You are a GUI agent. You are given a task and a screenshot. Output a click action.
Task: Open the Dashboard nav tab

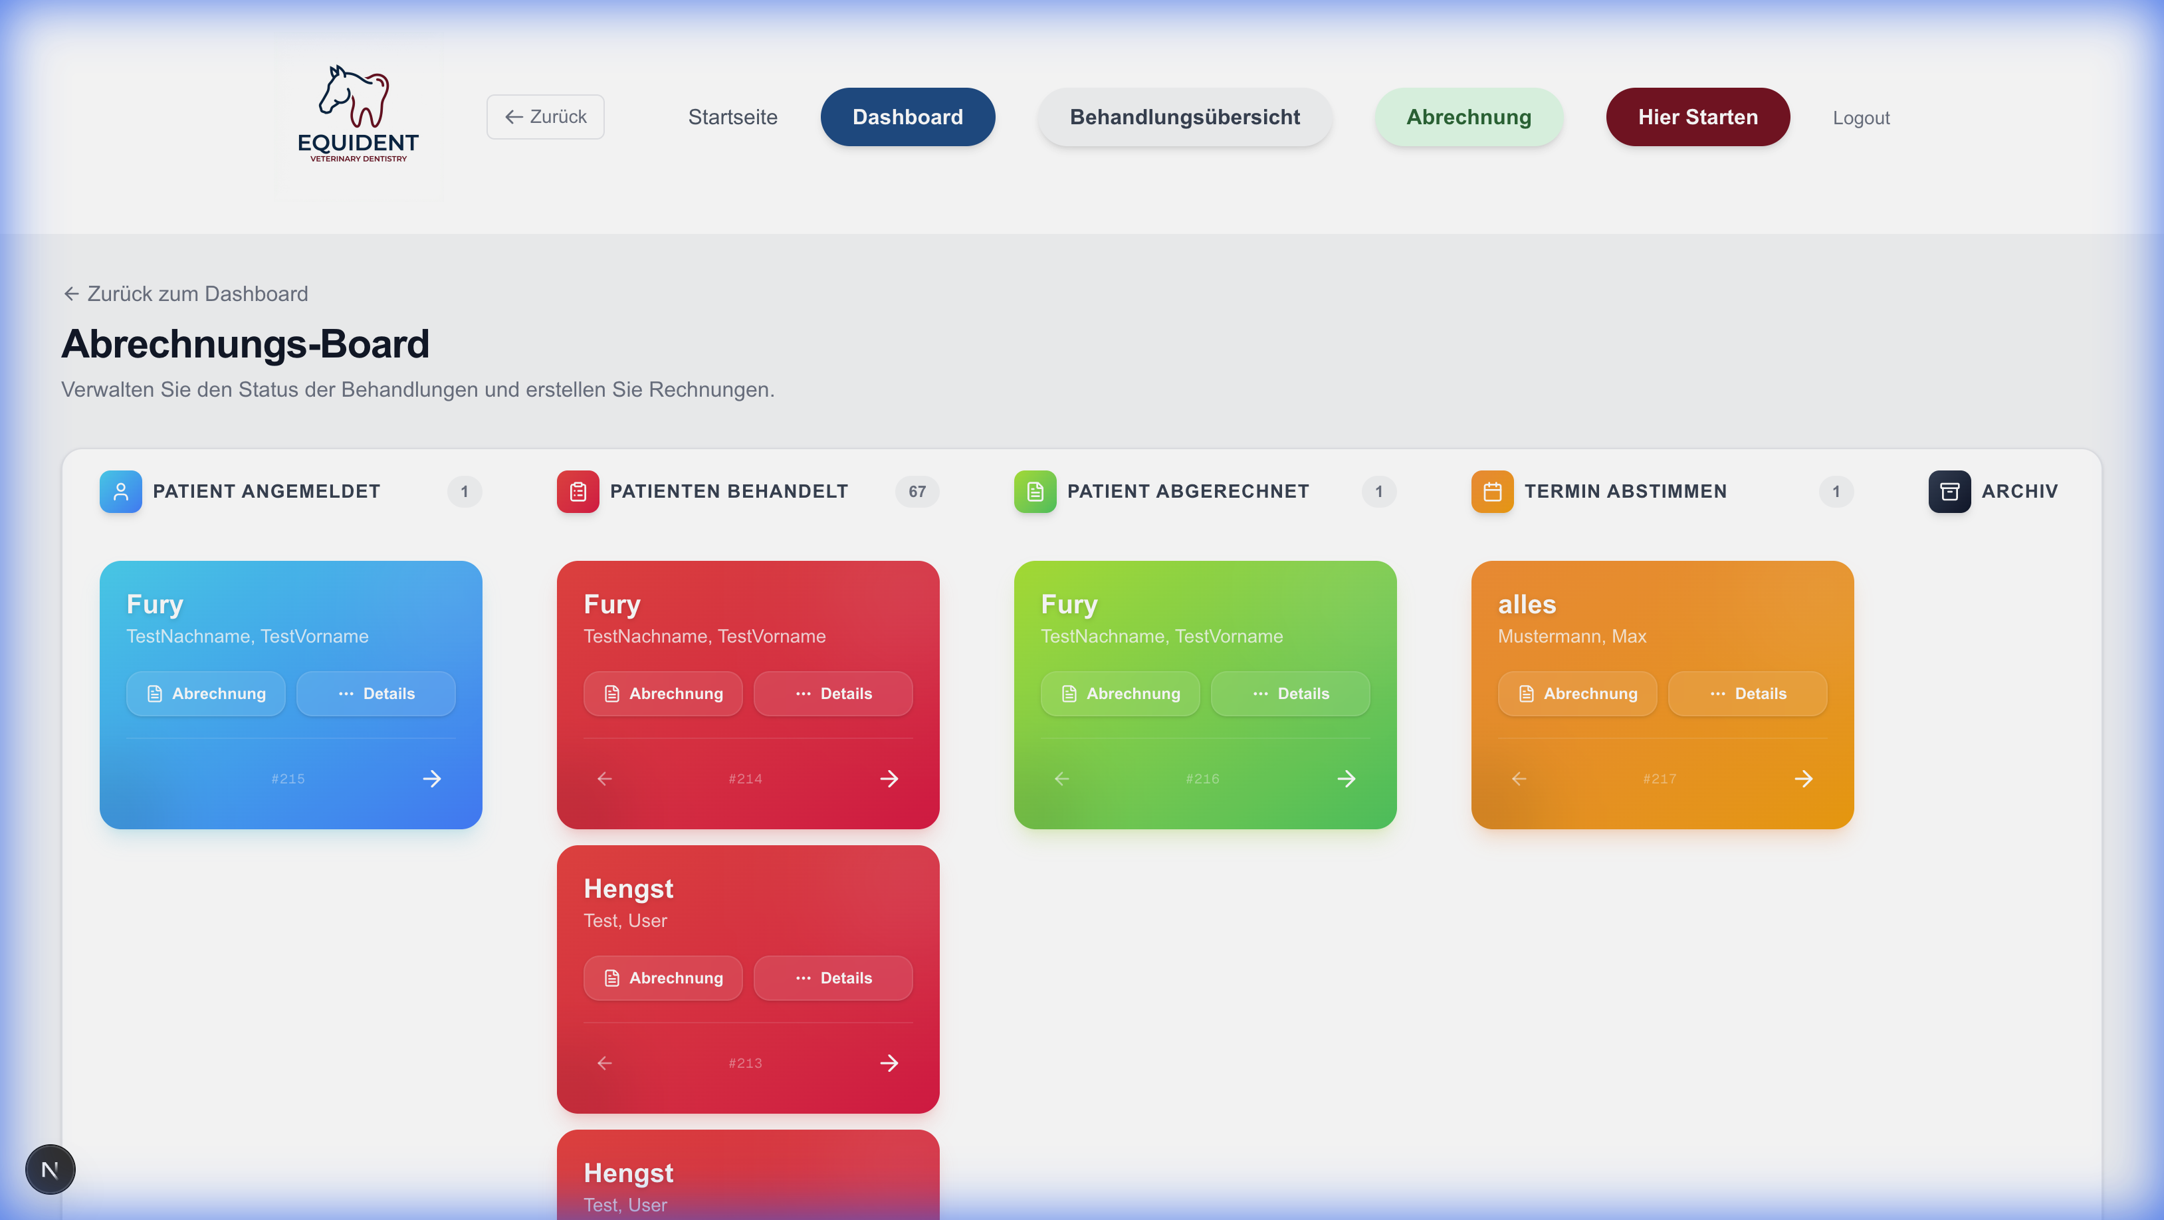[x=907, y=117]
